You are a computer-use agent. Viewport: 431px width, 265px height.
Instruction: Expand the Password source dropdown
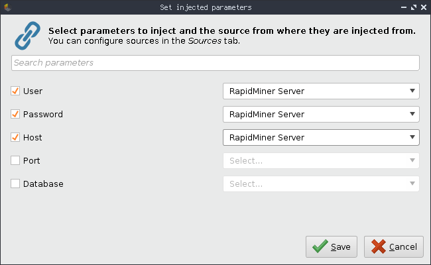tap(321, 114)
